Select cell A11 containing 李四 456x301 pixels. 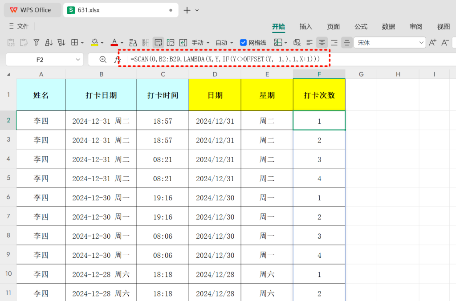[41, 293]
